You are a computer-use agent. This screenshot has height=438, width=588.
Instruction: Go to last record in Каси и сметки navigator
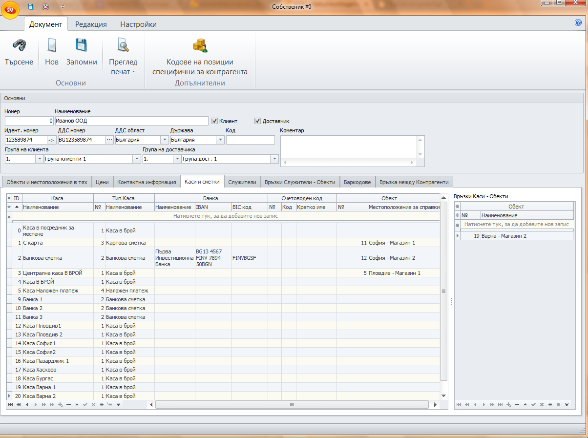click(x=52, y=405)
